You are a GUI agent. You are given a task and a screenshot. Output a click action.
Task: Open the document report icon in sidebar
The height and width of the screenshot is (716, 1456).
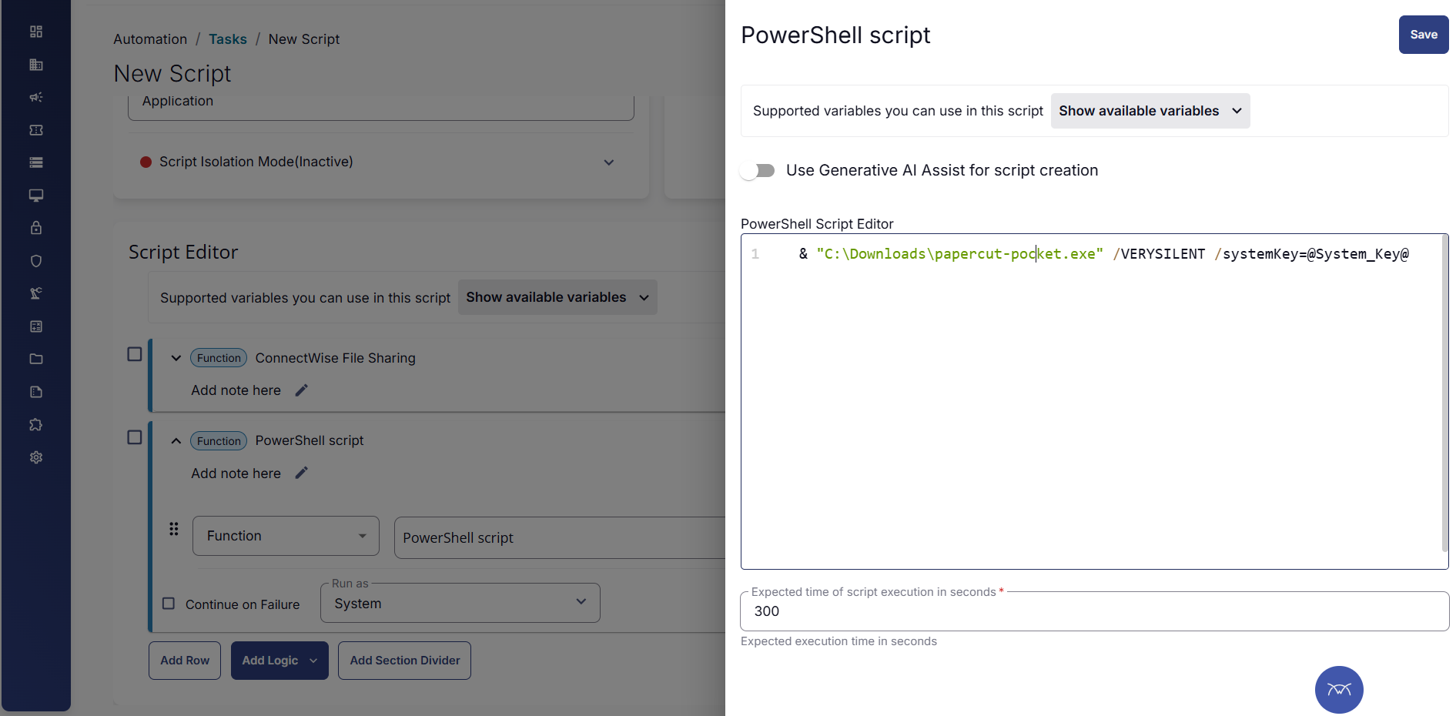[36, 392]
